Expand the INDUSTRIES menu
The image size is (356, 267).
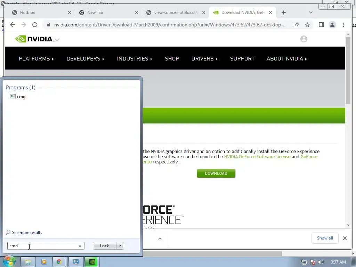[135, 58]
